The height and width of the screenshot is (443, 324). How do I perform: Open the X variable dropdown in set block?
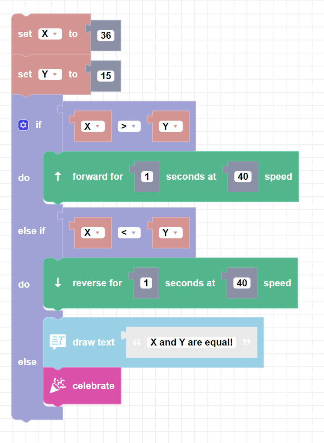coord(50,34)
